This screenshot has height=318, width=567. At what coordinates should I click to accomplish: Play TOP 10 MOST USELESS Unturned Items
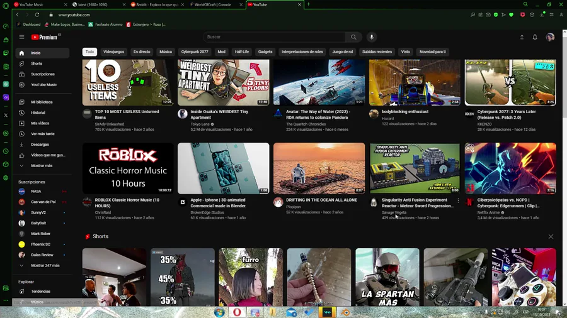click(x=128, y=82)
